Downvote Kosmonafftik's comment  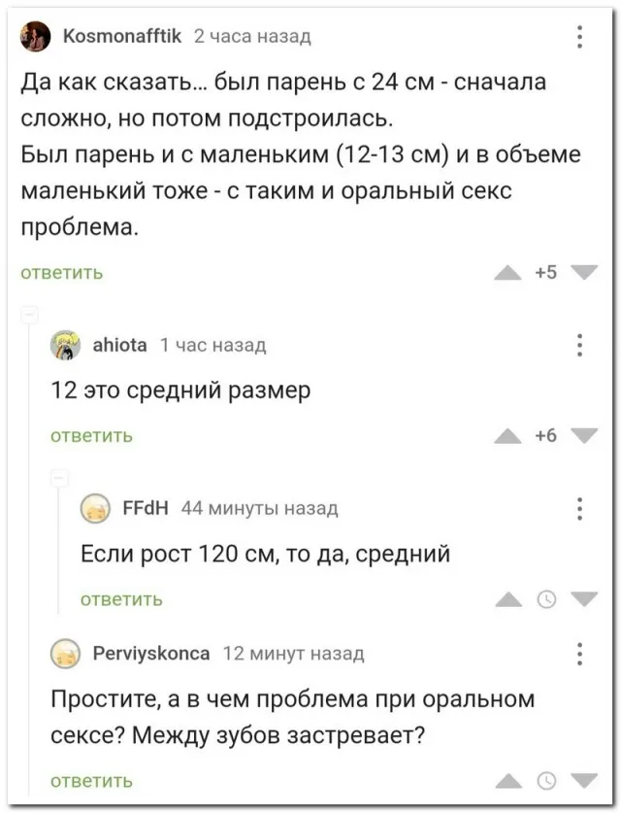[584, 273]
